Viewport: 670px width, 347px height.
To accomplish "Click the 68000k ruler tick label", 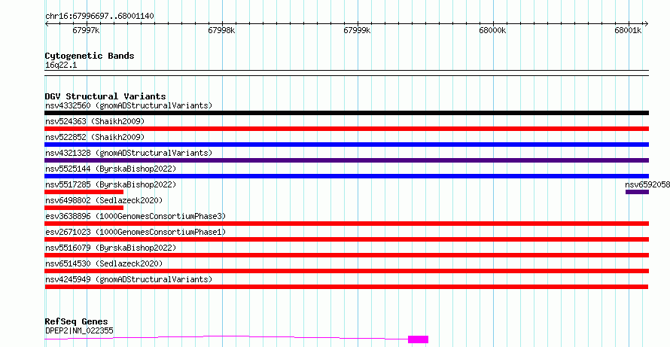I will point(492,31).
